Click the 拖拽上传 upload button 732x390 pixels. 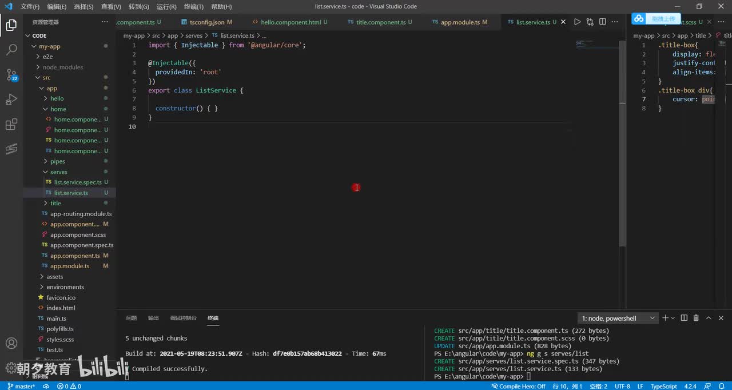point(663,19)
